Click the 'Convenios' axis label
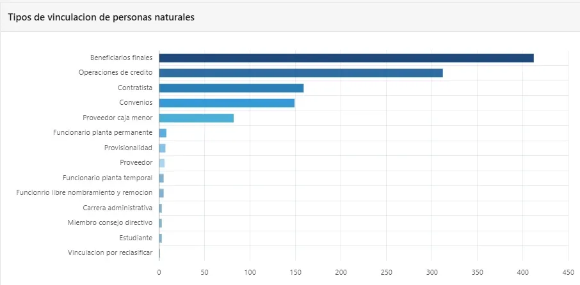The height and width of the screenshot is (285, 580). pos(136,103)
